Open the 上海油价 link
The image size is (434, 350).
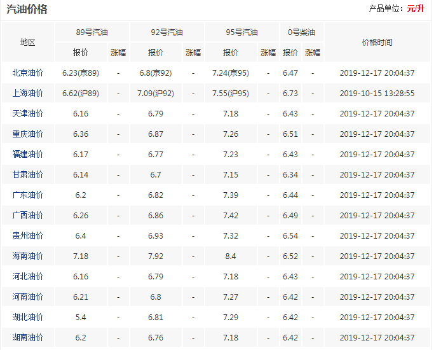coord(28,93)
